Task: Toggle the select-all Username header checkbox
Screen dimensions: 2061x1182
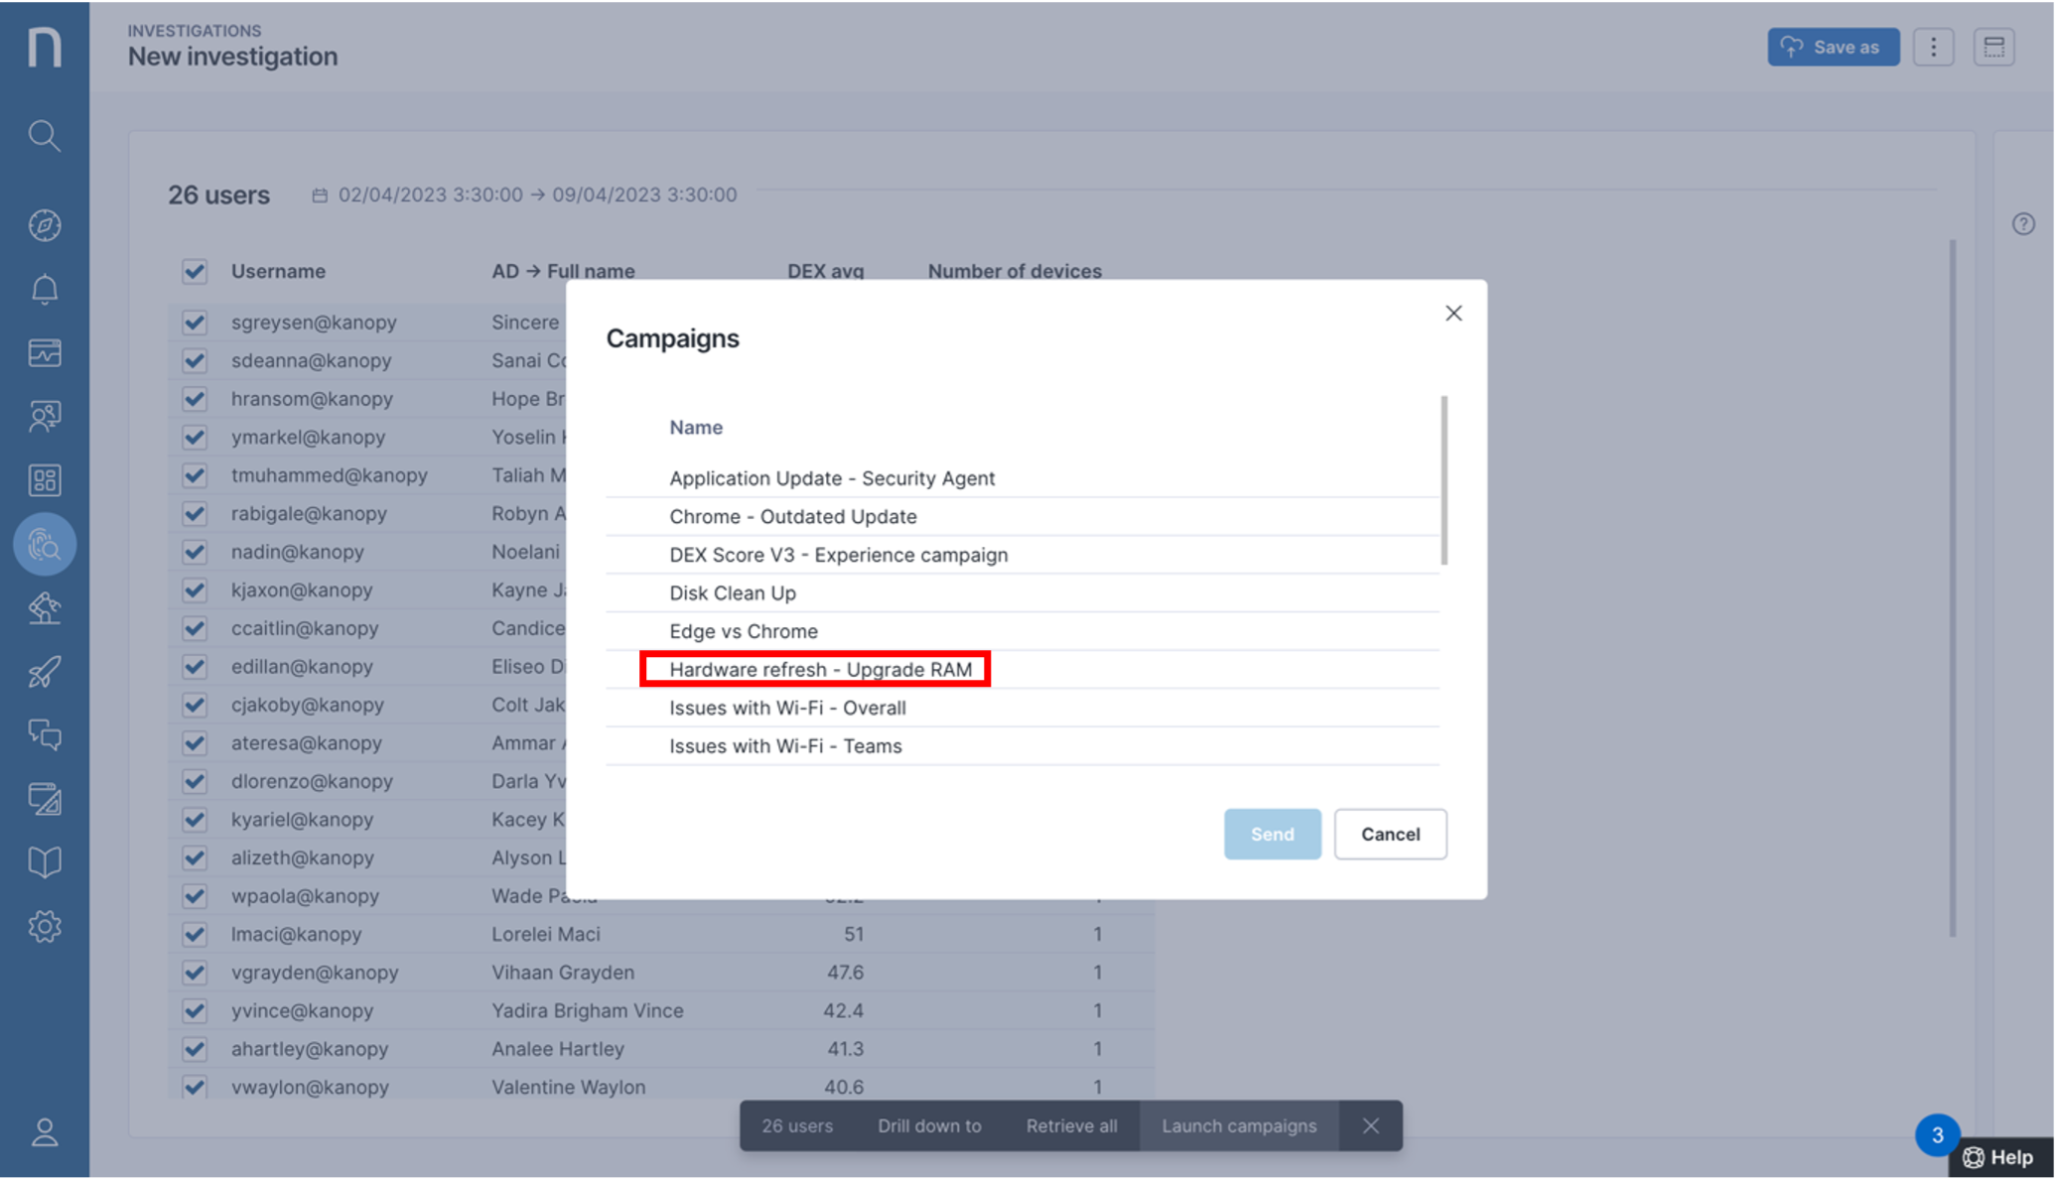Action: pos(195,272)
